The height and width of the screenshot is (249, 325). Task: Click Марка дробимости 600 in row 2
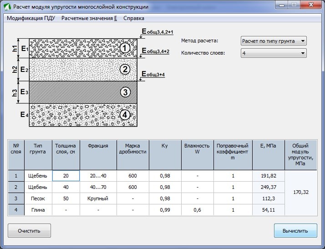point(132,187)
